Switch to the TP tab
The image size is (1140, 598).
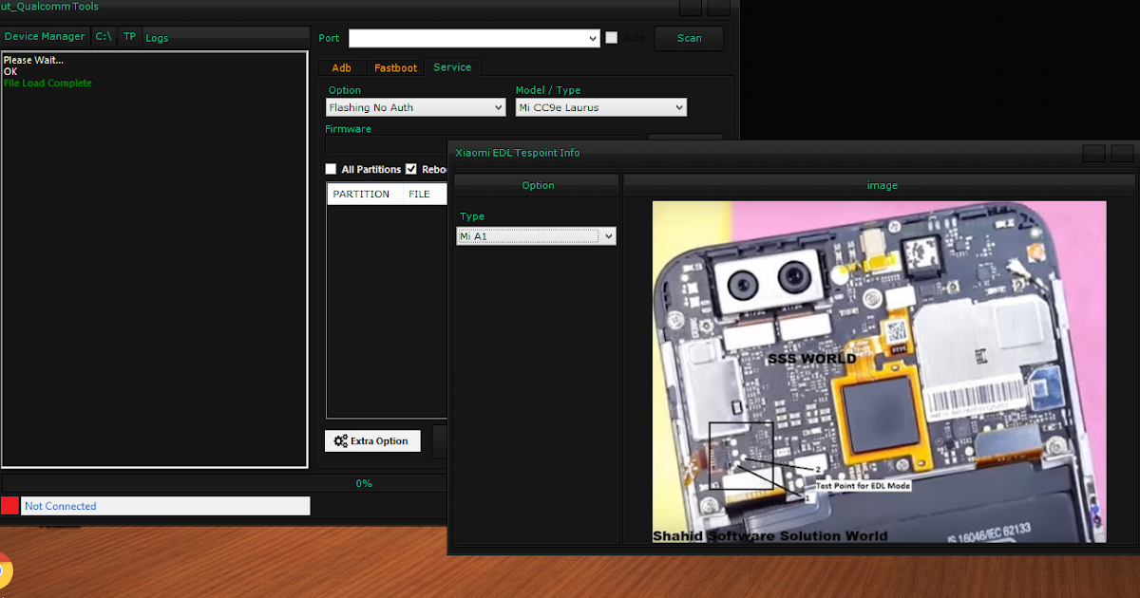pos(129,37)
